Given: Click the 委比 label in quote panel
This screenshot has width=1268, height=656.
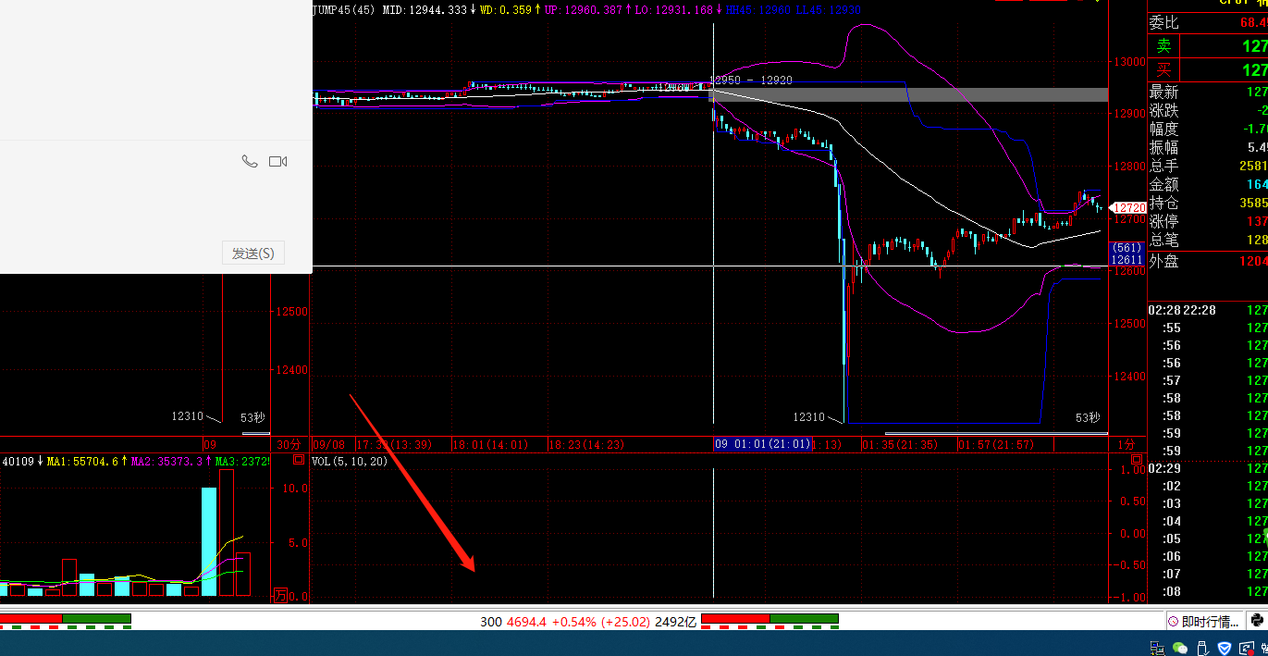Looking at the screenshot, I should point(1163,23).
